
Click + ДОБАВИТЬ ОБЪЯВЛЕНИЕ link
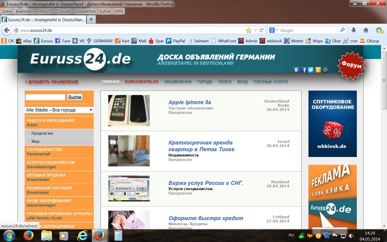coord(52,82)
